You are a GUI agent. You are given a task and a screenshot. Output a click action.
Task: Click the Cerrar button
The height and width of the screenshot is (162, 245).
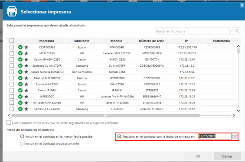pos(227,156)
